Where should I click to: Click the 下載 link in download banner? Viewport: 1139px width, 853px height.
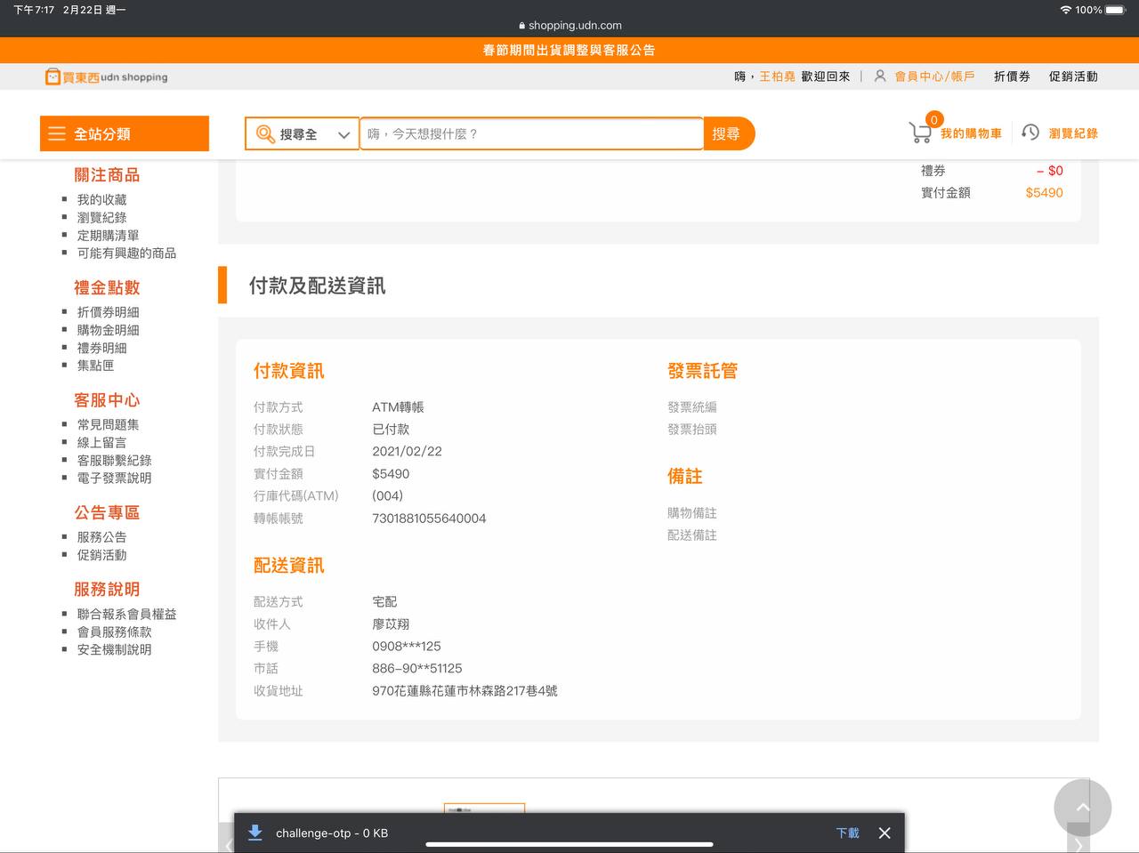[847, 833]
